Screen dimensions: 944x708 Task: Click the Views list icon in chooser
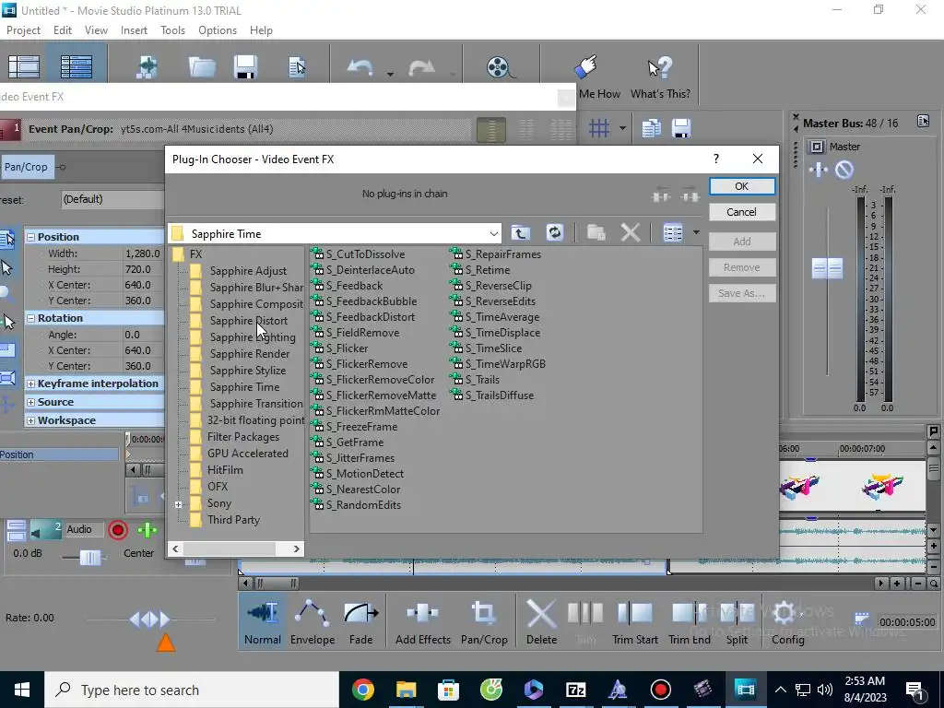point(672,233)
